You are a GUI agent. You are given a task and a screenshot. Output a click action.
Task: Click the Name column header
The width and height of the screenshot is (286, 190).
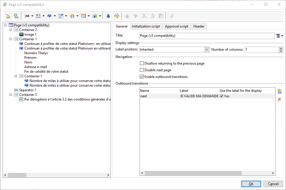(159, 91)
